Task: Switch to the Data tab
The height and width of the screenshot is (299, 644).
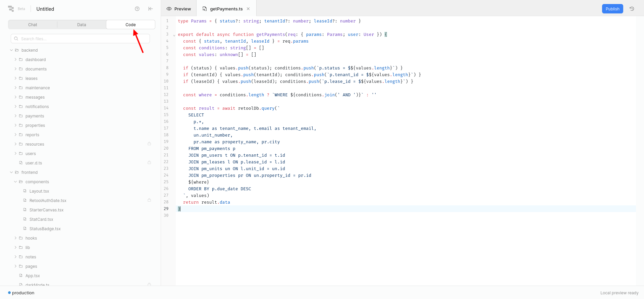Action: pos(82,24)
